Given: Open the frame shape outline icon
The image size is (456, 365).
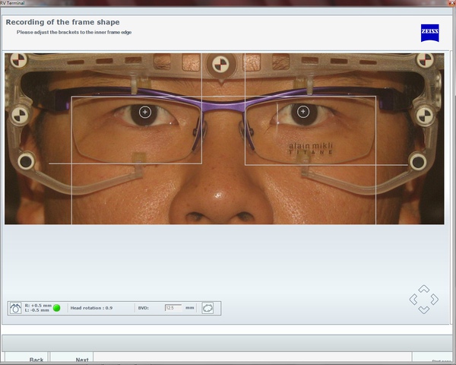Looking at the screenshot, I should pyautogui.click(x=207, y=308).
